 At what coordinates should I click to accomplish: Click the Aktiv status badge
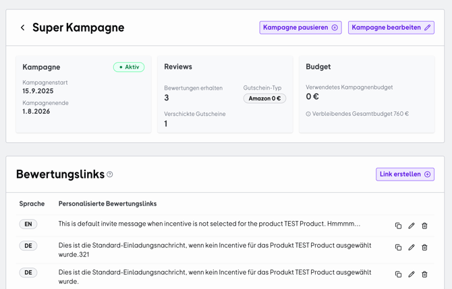(x=129, y=67)
